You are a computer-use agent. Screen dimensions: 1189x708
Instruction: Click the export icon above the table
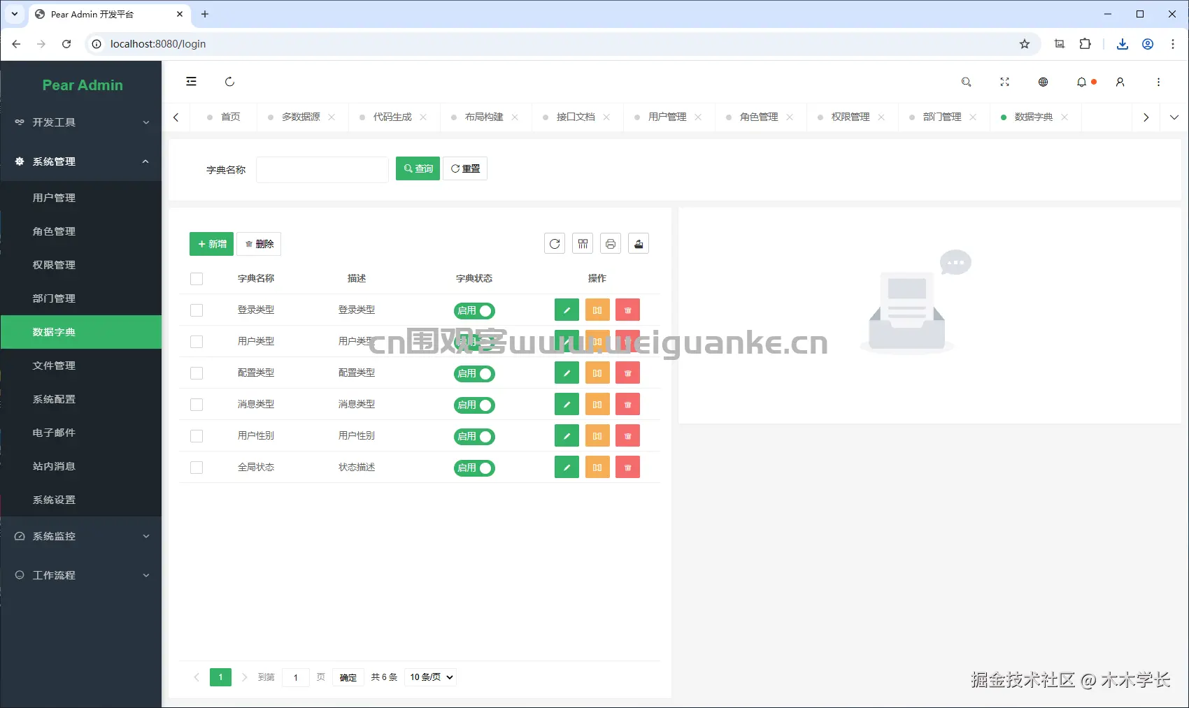639,244
